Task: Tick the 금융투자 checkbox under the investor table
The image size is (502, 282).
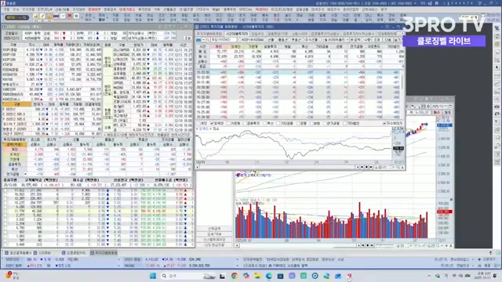Action: 246,123
